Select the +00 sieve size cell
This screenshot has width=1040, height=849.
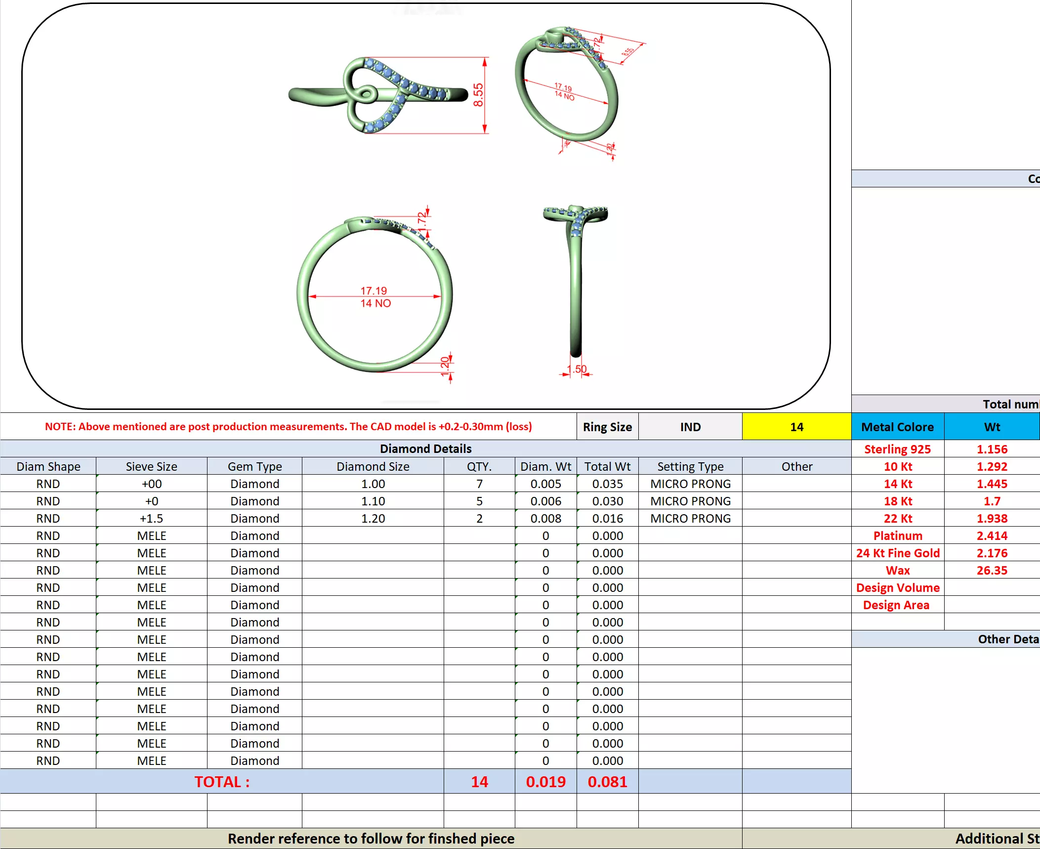151,484
